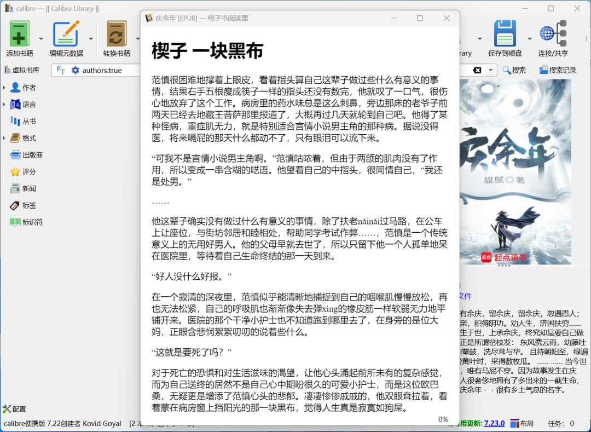Click the 搜索 (Search) button
Image resolution: width=591 pixels, height=432 pixels.
pos(514,70)
